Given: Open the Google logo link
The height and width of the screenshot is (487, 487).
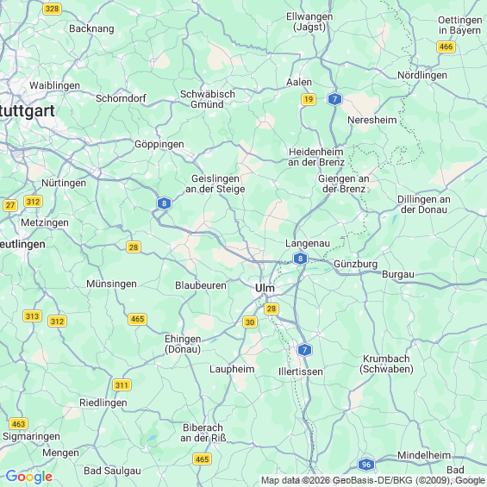Looking at the screenshot, I should point(29,477).
